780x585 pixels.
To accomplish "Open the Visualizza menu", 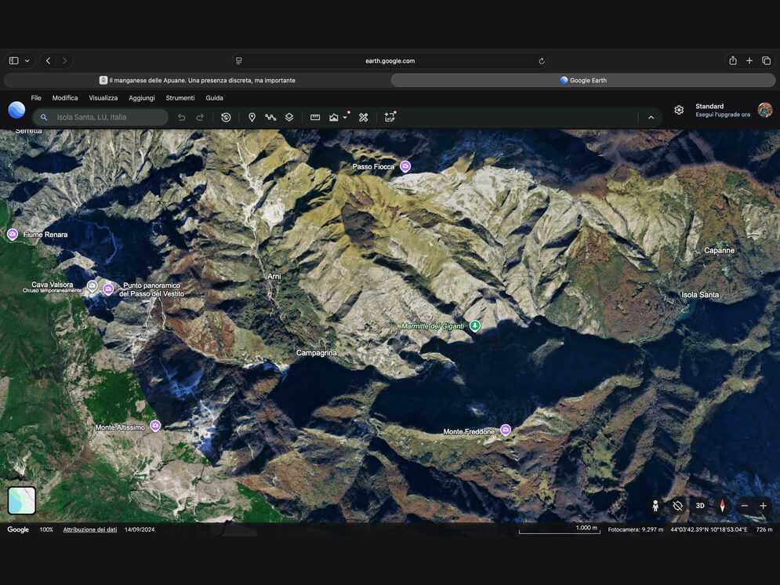I will pos(103,98).
